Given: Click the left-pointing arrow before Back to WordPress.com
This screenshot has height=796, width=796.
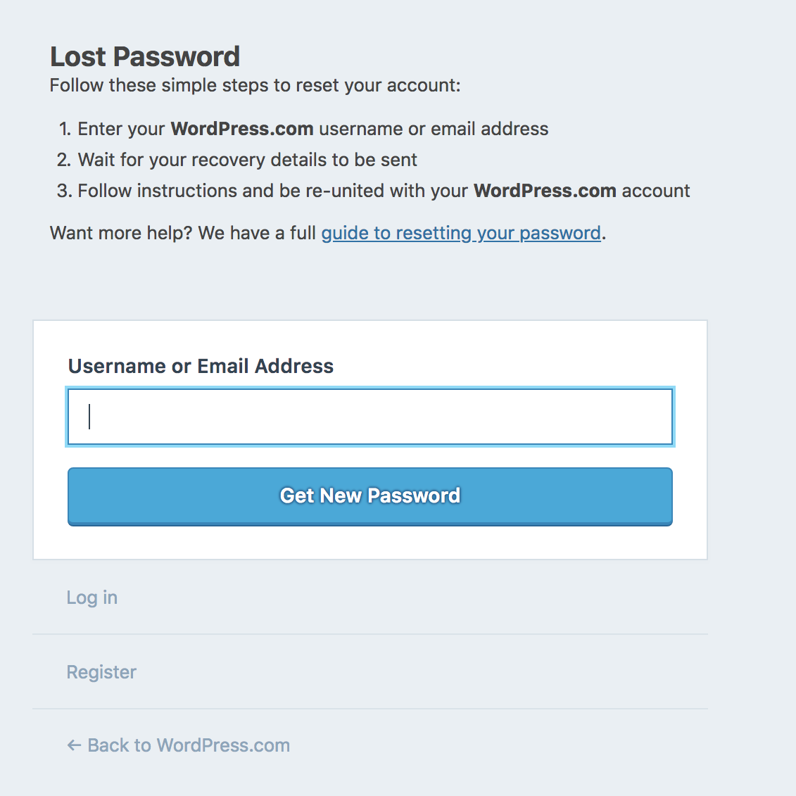Looking at the screenshot, I should click(73, 745).
